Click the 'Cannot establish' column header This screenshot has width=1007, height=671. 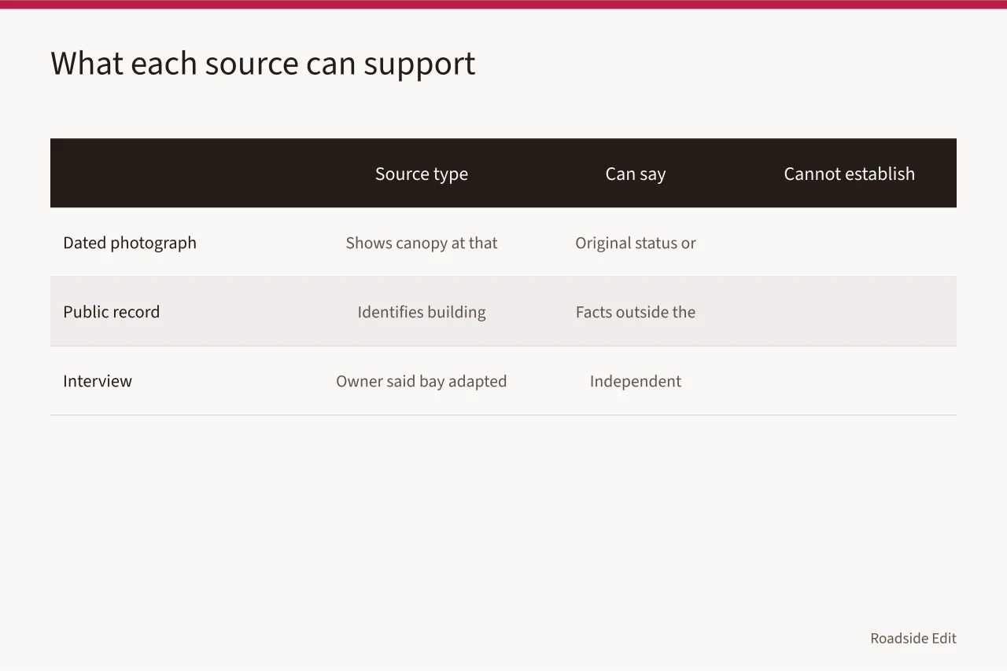pos(850,174)
